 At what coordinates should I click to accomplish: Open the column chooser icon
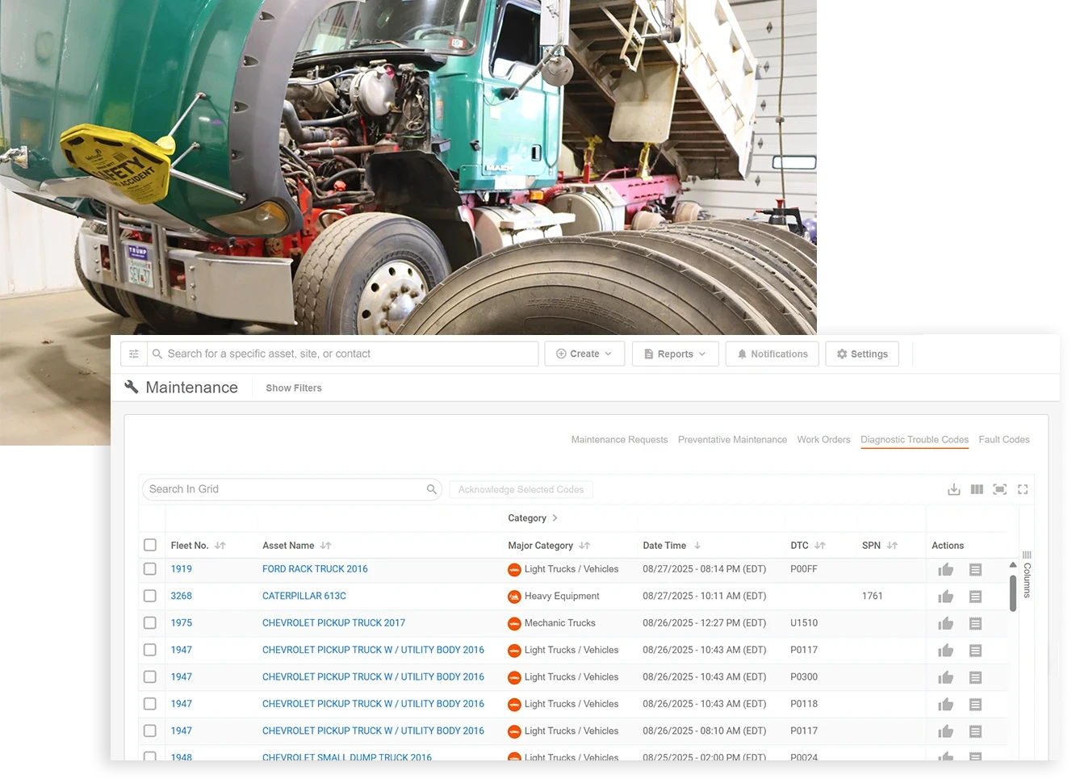coord(977,489)
